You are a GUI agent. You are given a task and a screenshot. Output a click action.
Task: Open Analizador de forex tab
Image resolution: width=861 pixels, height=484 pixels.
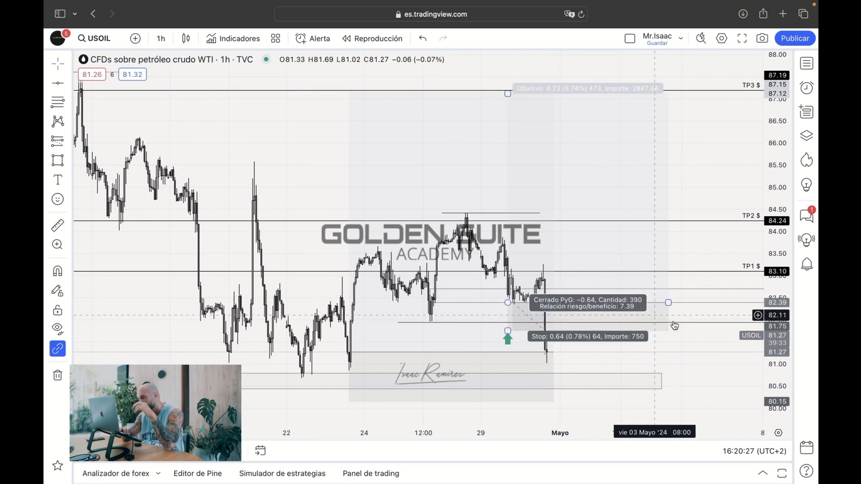(x=116, y=473)
